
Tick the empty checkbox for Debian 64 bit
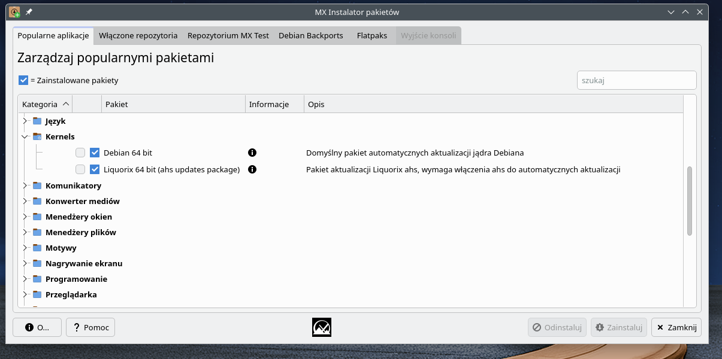tap(80, 153)
